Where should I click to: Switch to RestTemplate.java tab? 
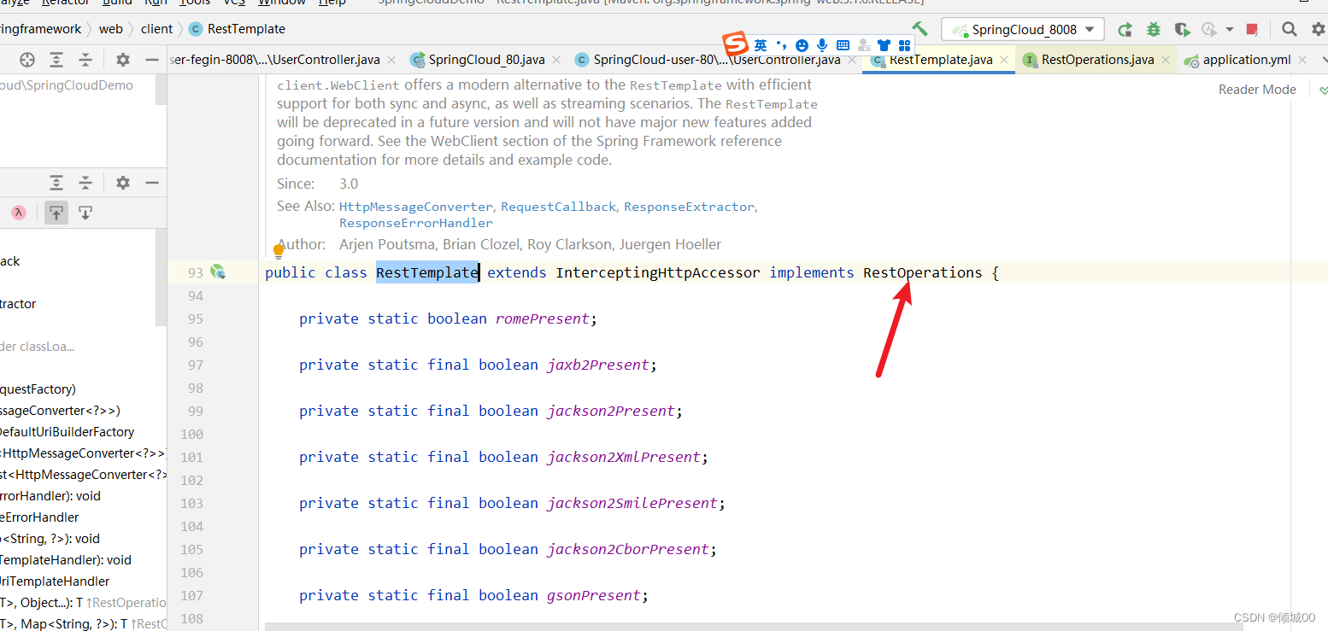(940, 60)
